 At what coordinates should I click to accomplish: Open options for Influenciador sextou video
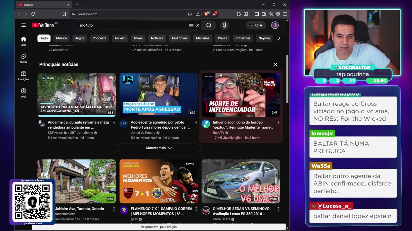pyautogui.click(x=278, y=123)
